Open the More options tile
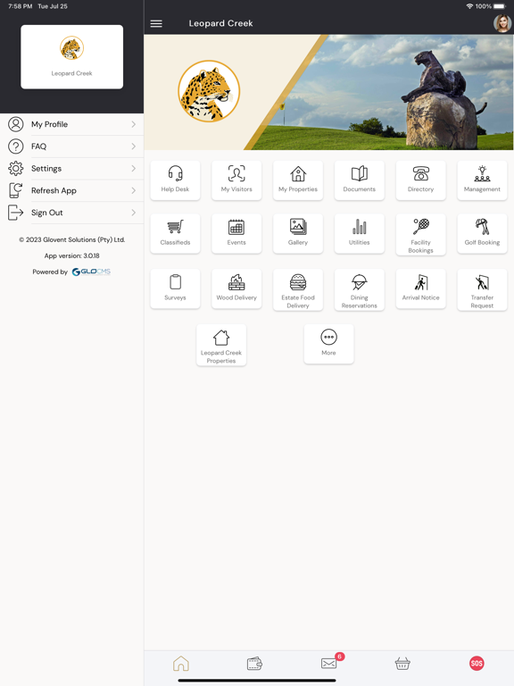Viewport: 514px width, 686px height. pyautogui.click(x=328, y=344)
